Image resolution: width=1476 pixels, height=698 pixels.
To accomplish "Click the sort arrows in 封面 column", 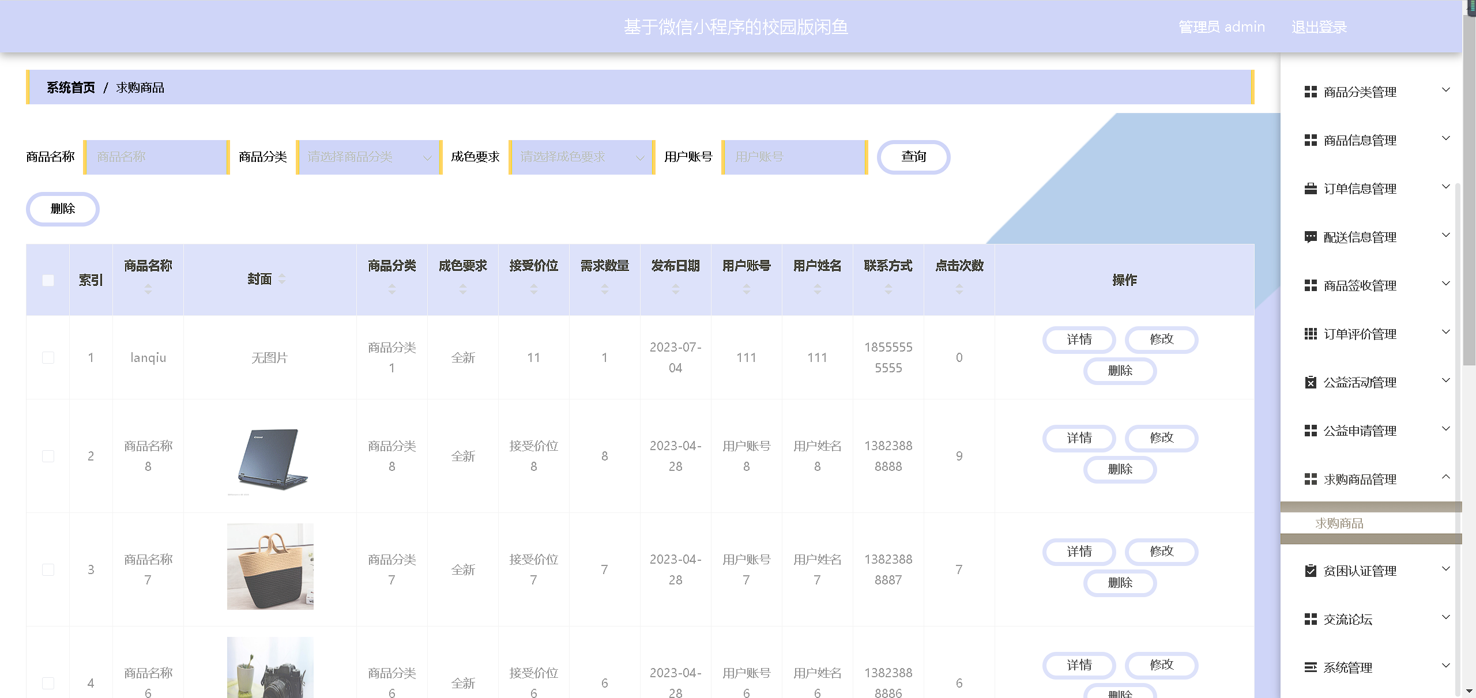I will pyautogui.click(x=282, y=279).
